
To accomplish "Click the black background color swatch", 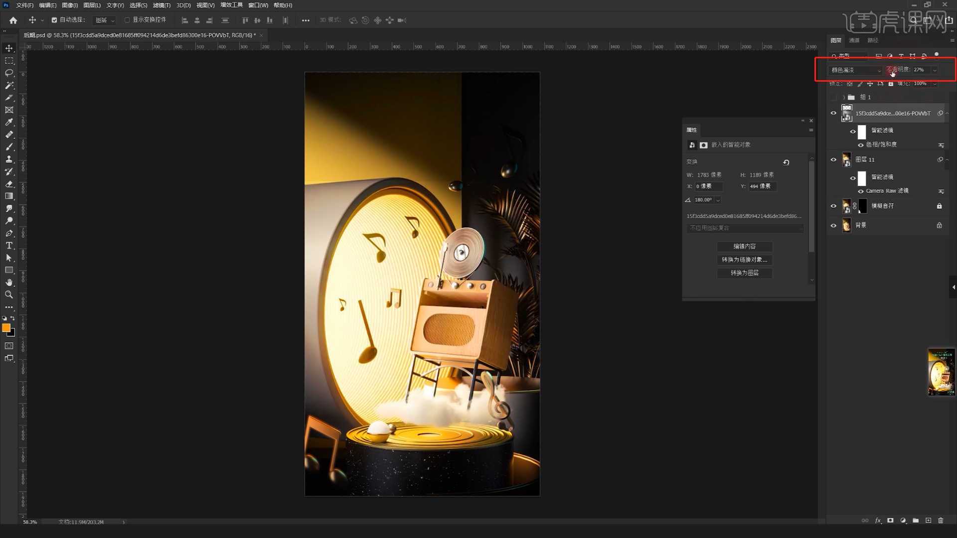I will click(12, 334).
